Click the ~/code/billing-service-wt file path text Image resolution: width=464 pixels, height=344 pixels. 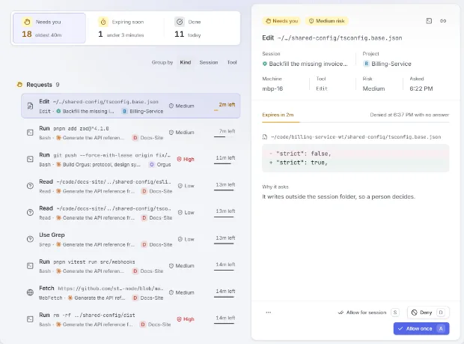point(356,137)
